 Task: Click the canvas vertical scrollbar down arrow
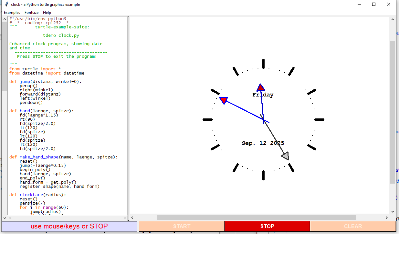point(393,212)
